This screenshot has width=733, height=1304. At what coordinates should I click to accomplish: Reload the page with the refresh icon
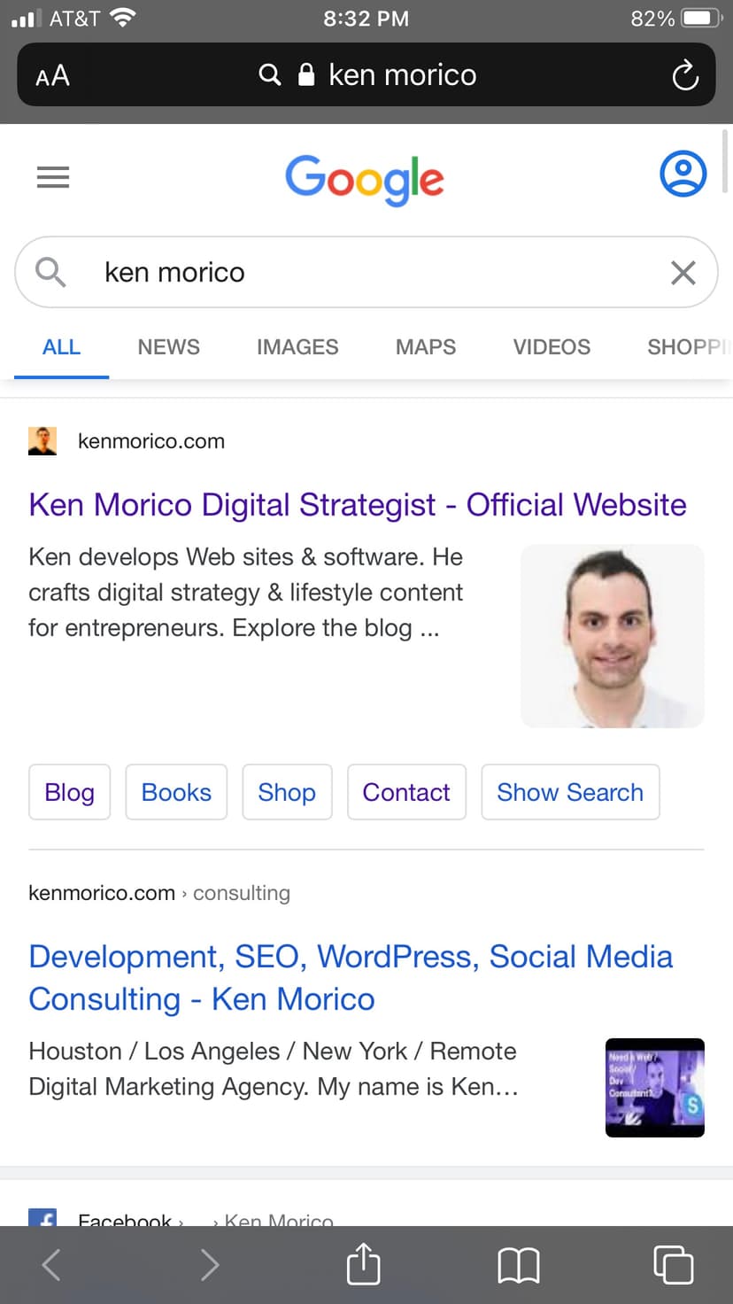pos(685,75)
